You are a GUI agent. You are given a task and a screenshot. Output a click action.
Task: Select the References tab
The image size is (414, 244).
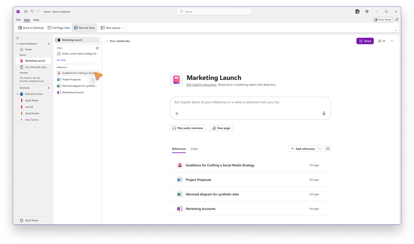coord(179,149)
